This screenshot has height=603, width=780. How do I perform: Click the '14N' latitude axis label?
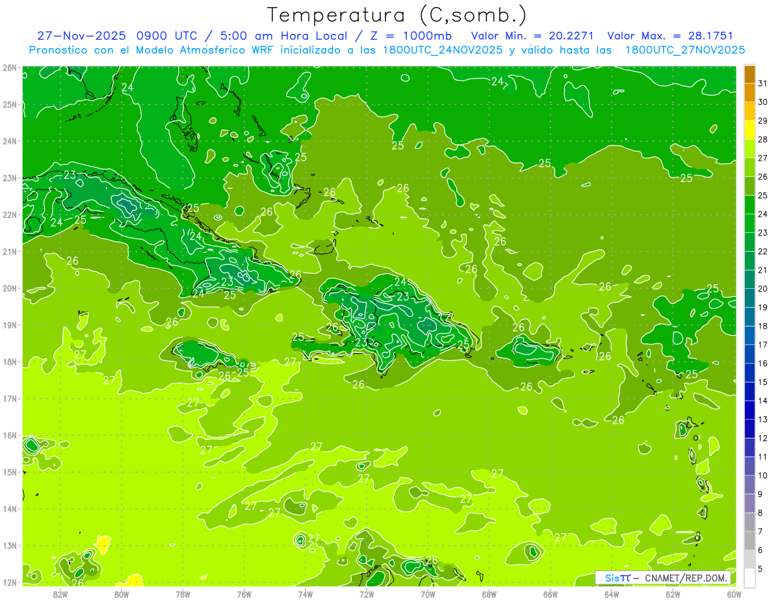coord(9,509)
